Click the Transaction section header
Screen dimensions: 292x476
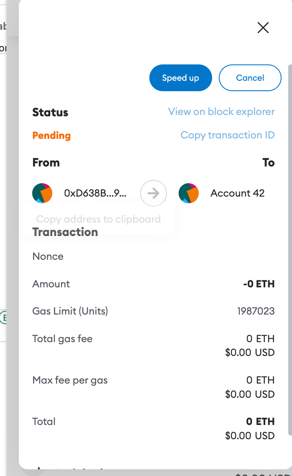(65, 232)
